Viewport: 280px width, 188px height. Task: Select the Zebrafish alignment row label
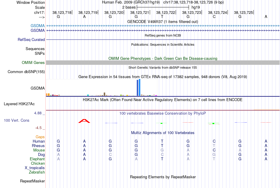[37, 172]
